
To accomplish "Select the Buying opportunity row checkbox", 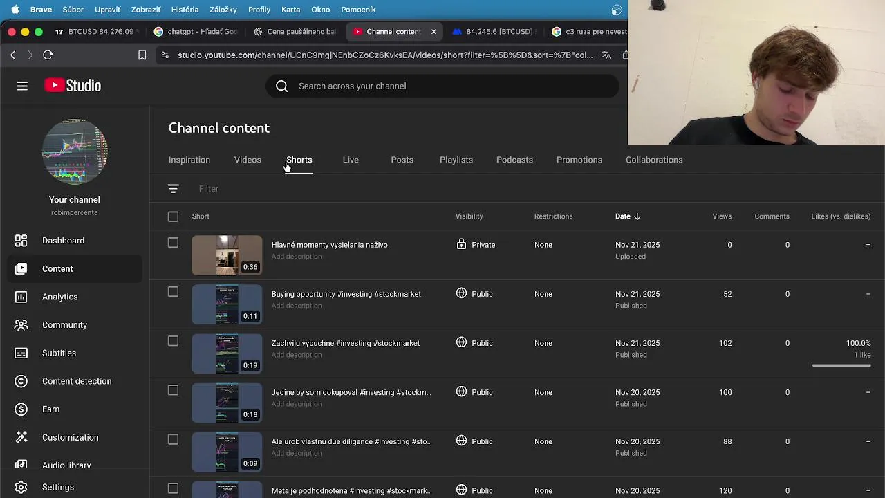I will [x=173, y=292].
